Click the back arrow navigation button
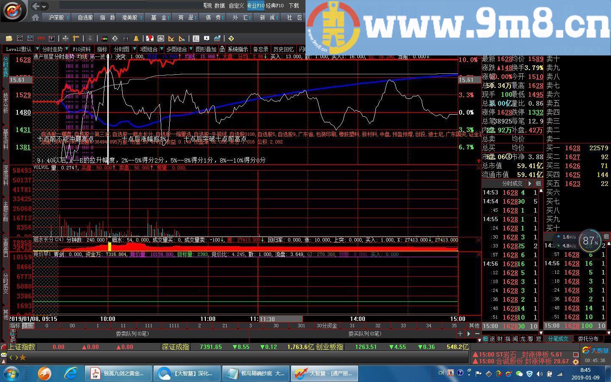The image size is (611, 382). point(36,6)
